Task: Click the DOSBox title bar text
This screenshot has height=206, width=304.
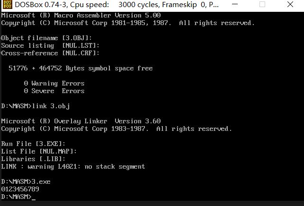Action: (116, 4)
